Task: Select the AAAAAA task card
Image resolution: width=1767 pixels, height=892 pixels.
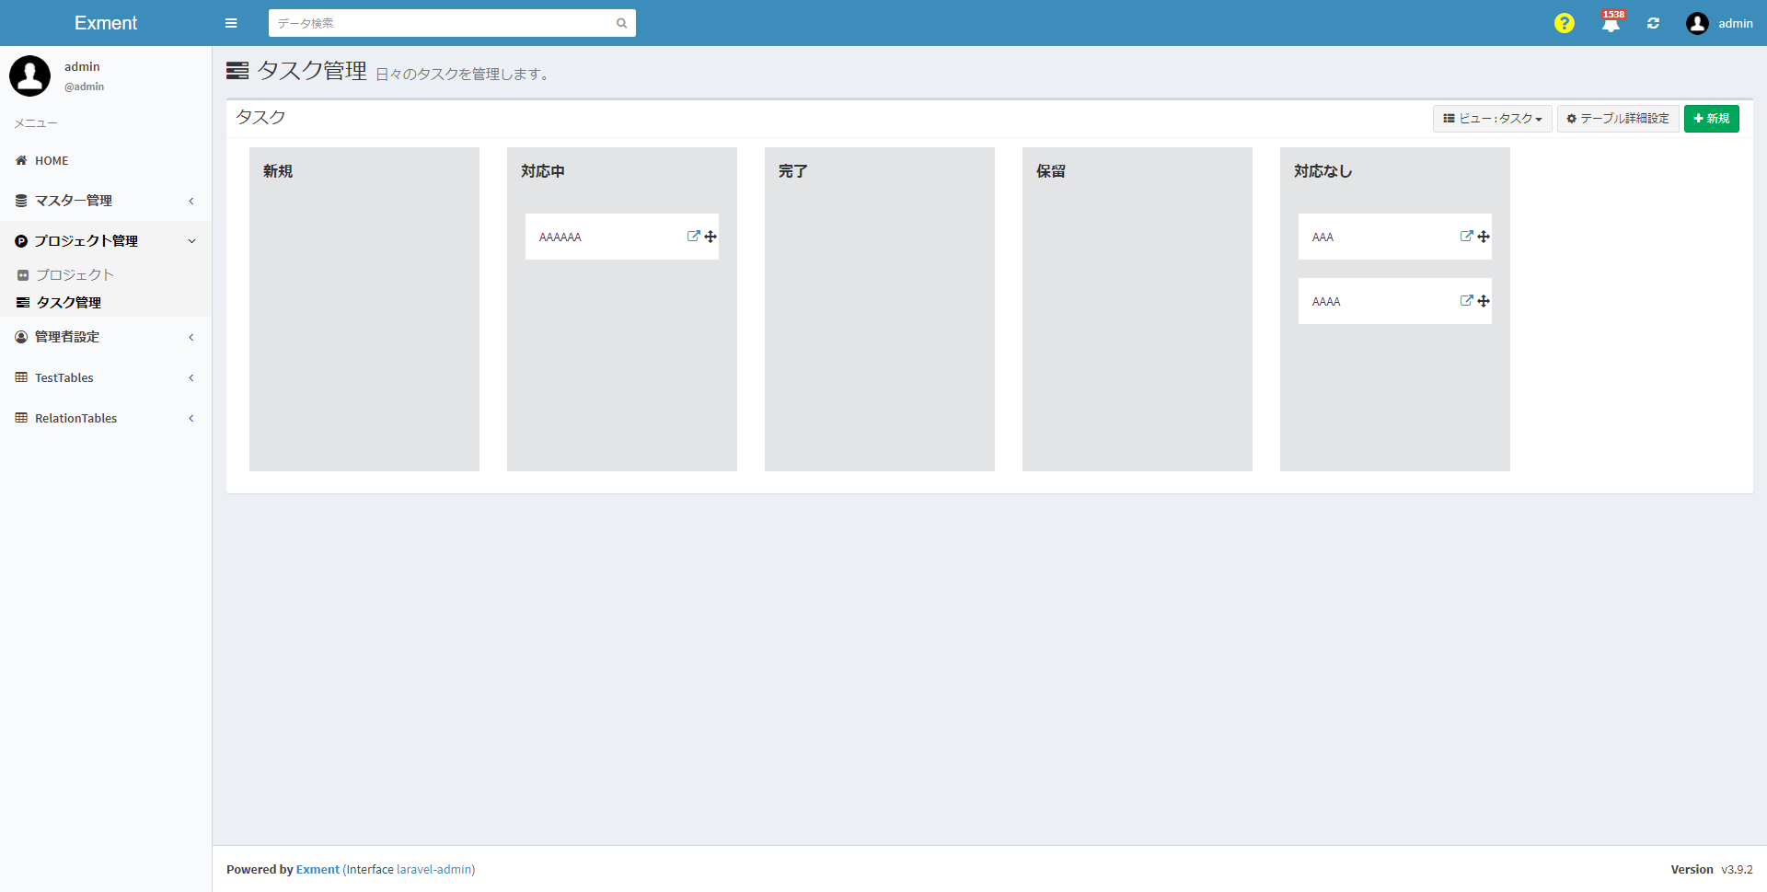Action: click(622, 237)
